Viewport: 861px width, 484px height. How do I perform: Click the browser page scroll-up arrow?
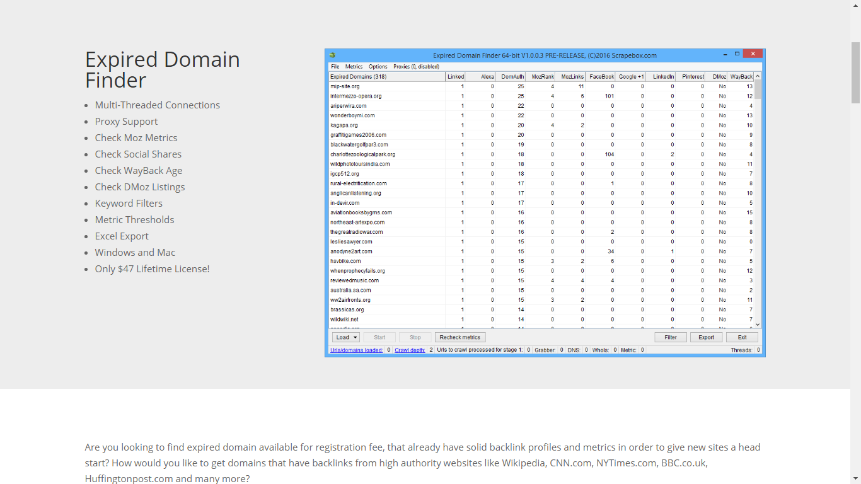[x=855, y=5]
